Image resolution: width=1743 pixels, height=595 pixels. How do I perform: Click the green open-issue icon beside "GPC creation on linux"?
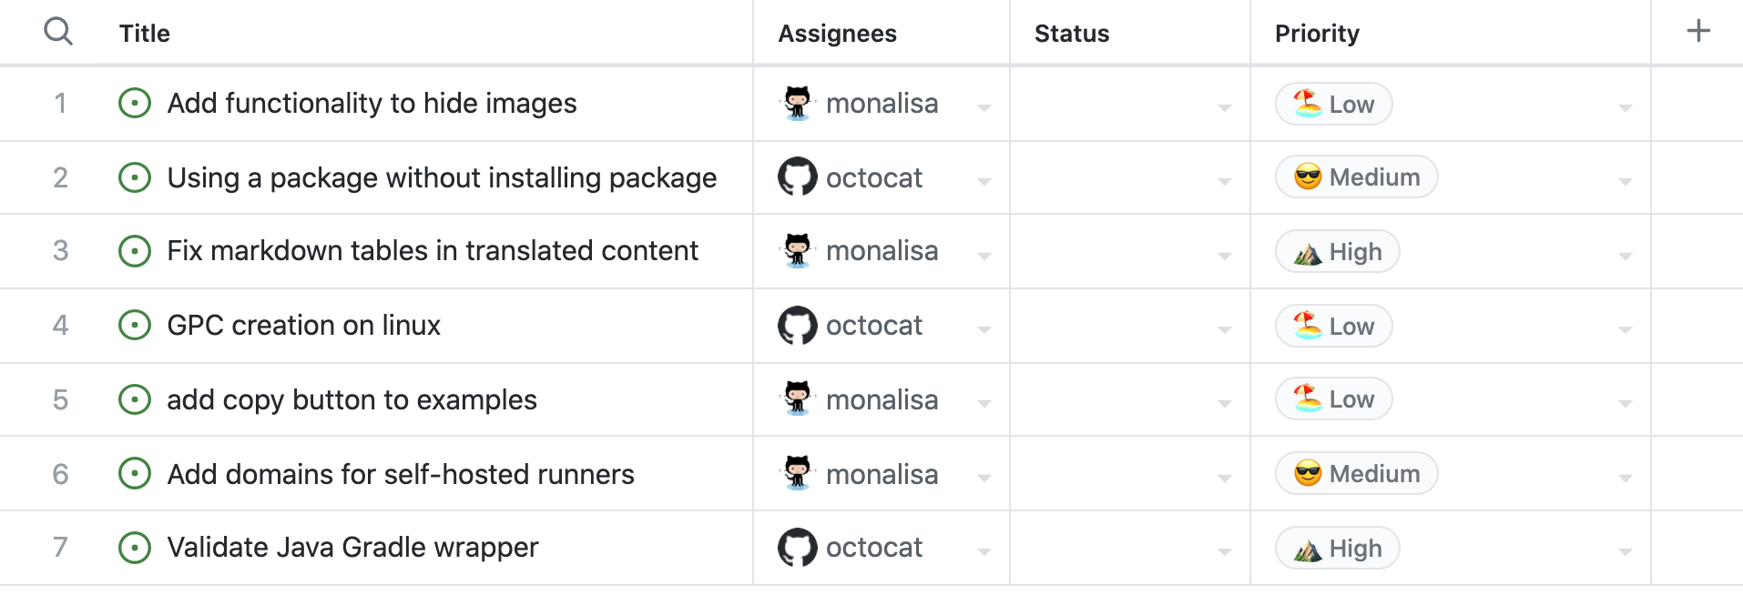pos(134,325)
